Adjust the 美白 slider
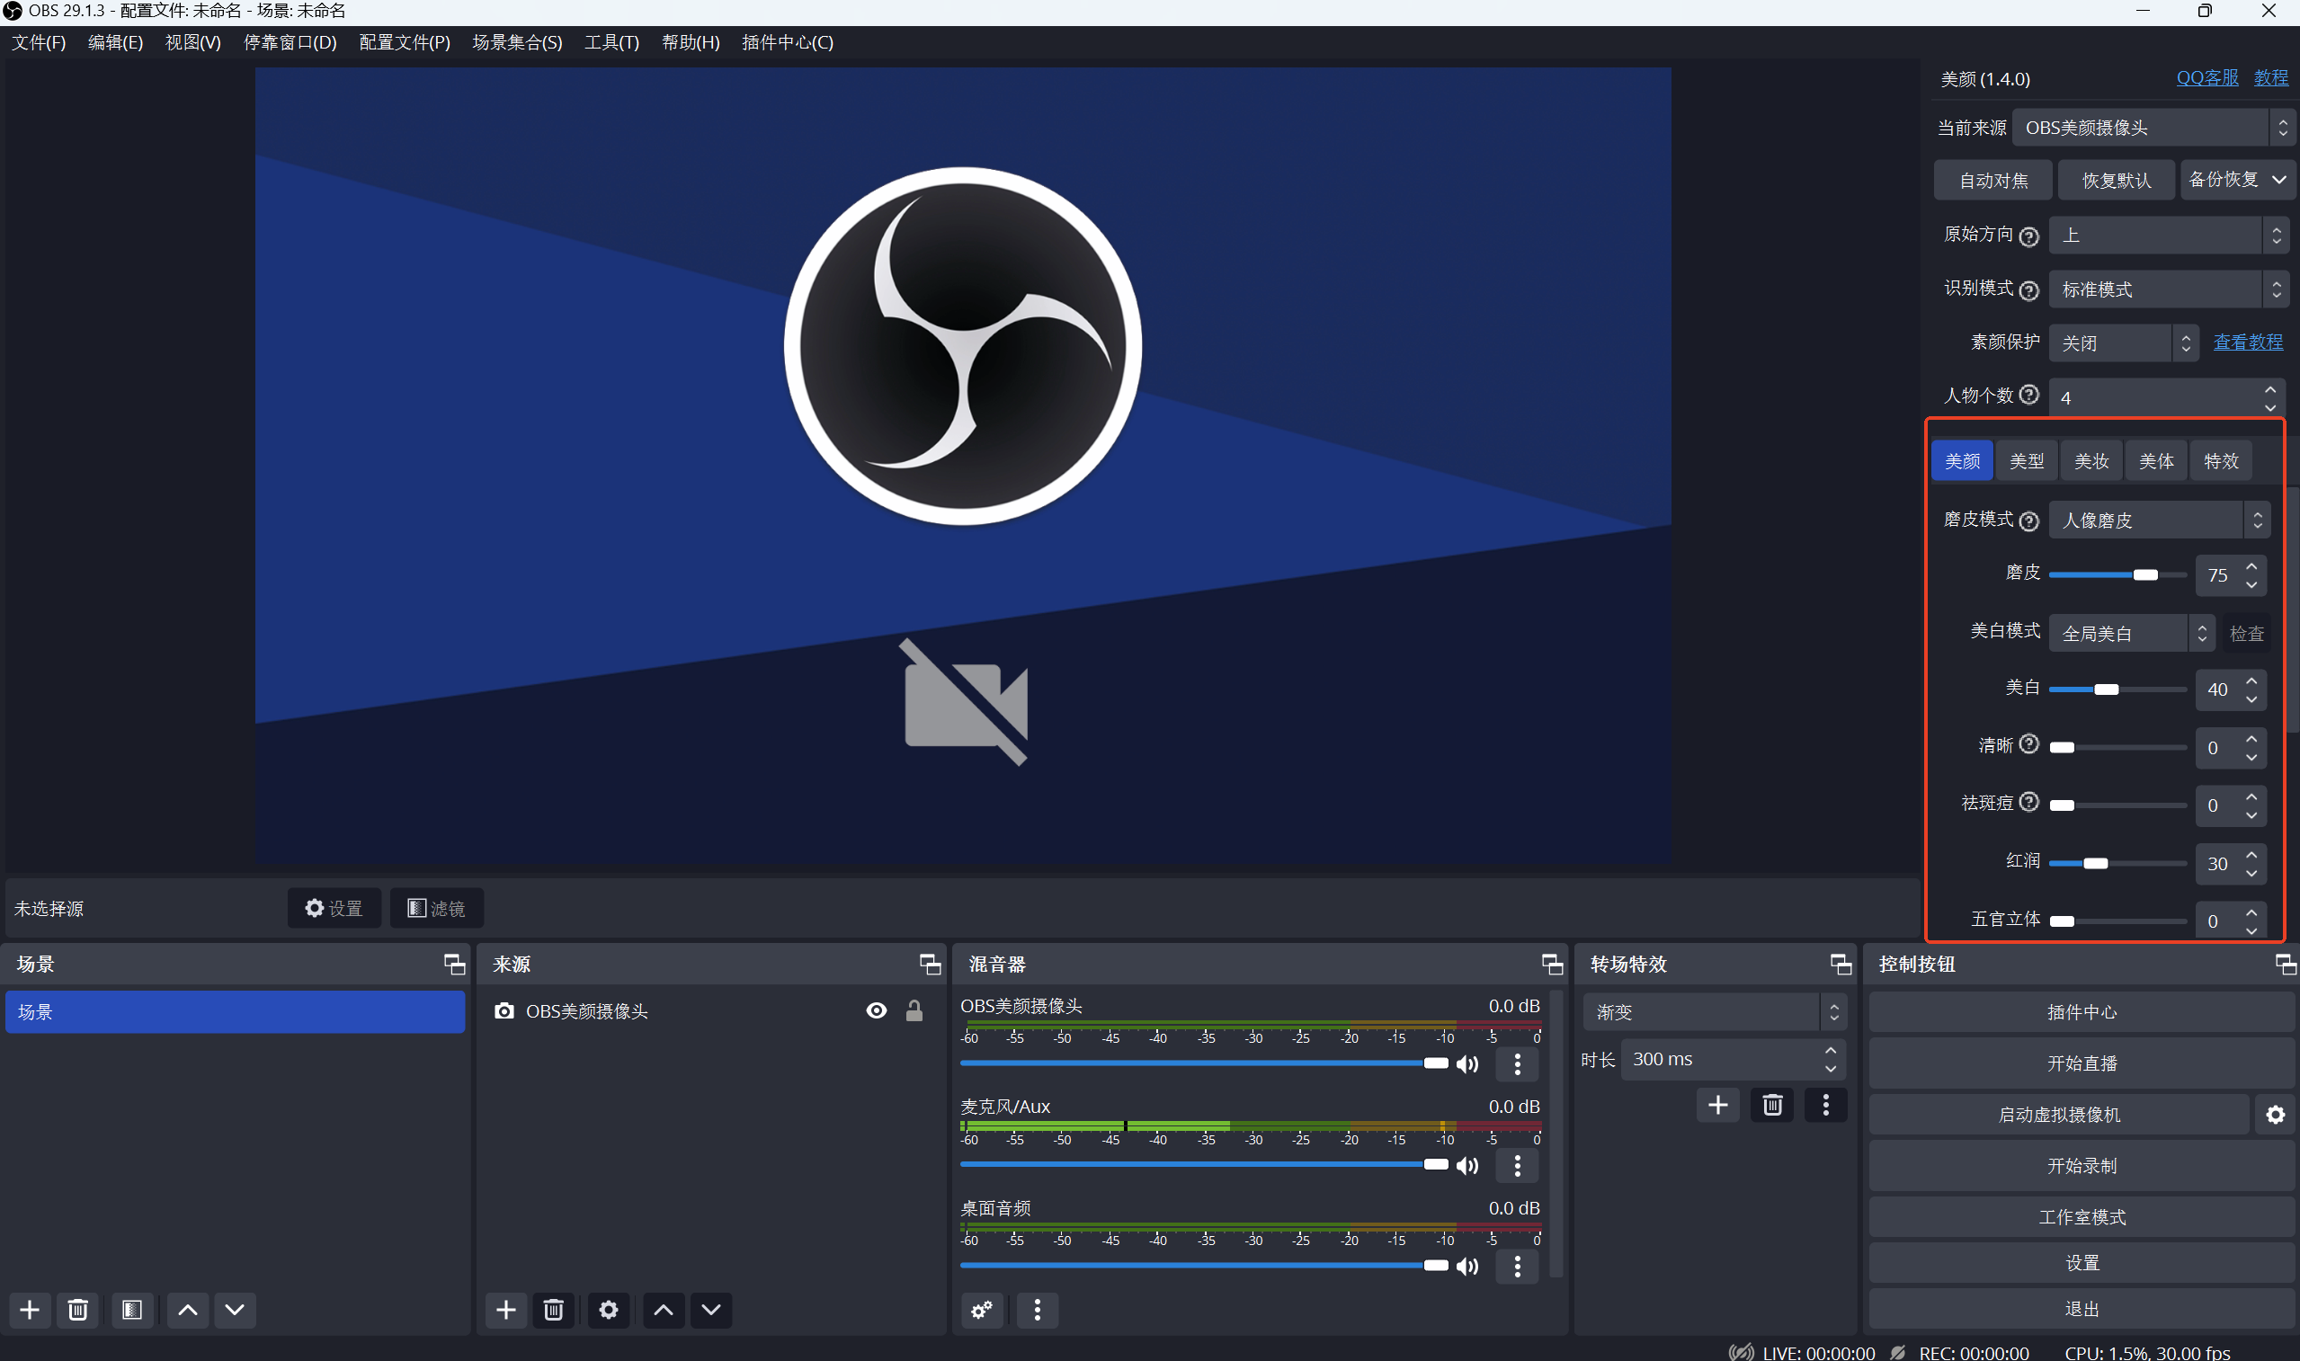2300x1361 pixels. 2107,689
